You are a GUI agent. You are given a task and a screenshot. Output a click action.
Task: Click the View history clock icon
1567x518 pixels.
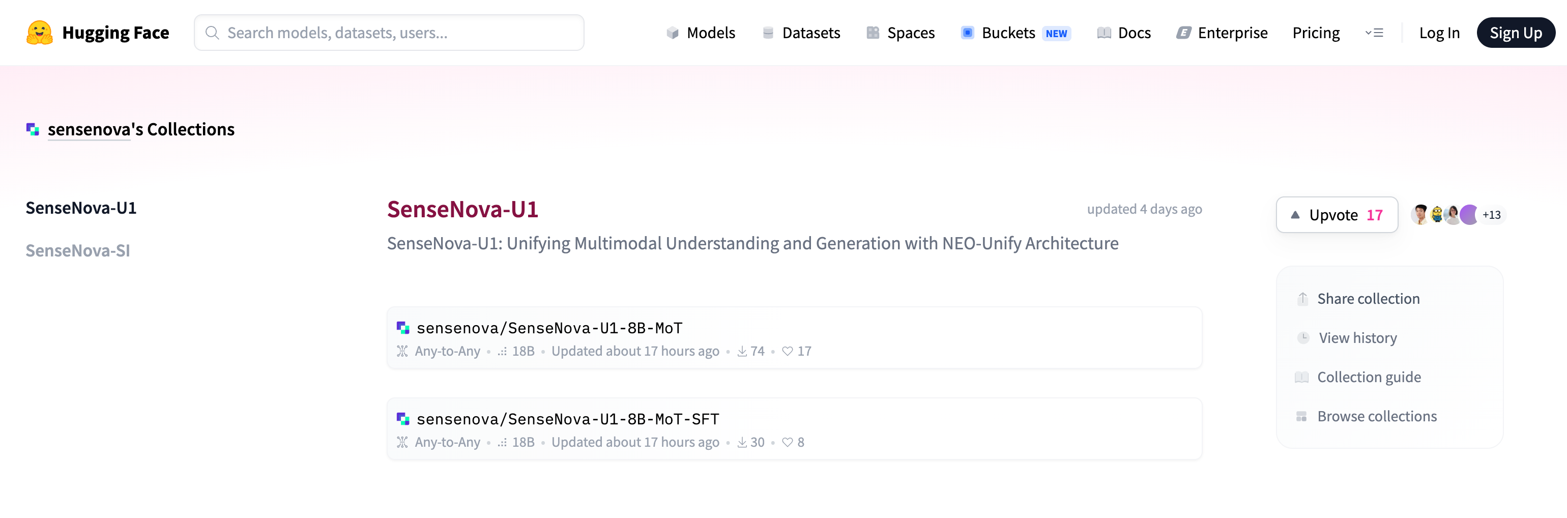(1302, 338)
